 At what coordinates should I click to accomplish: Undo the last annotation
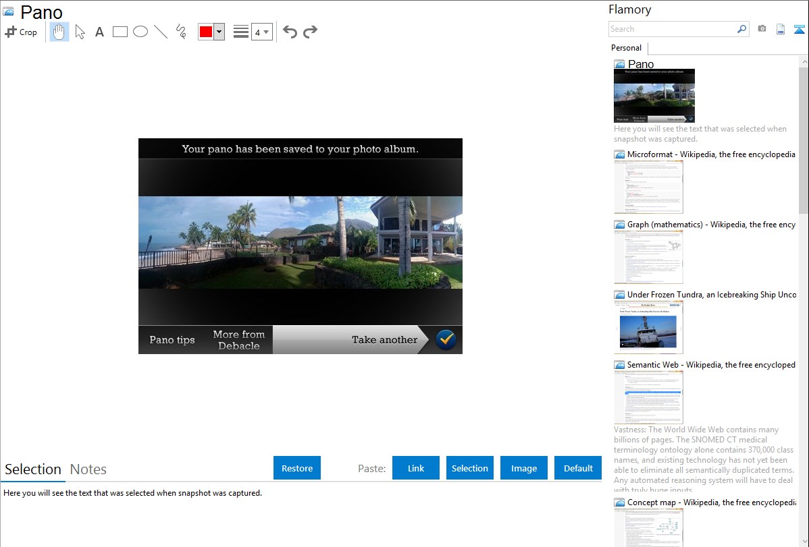[x=290, y=32]
